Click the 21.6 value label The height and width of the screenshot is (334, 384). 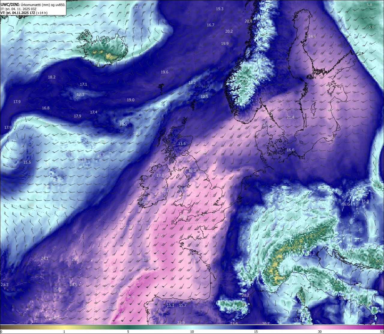click(x=234, y=324)
